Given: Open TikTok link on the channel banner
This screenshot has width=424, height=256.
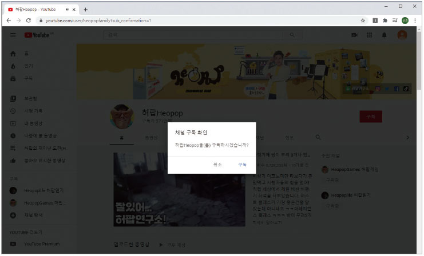Looking at the screenshot, I should 406,89.
